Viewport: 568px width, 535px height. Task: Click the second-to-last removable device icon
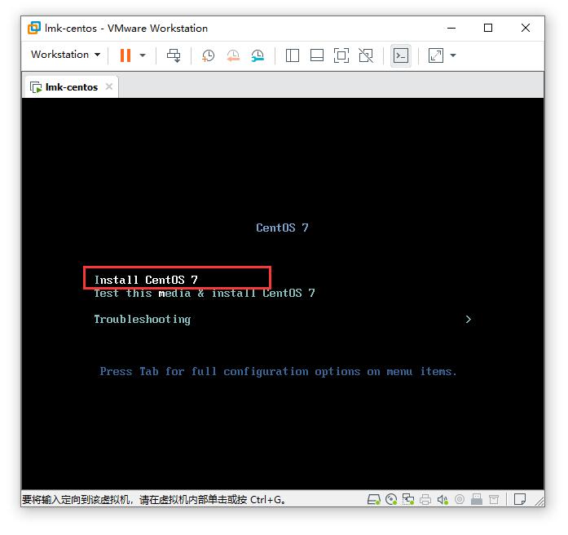(477, 500)
